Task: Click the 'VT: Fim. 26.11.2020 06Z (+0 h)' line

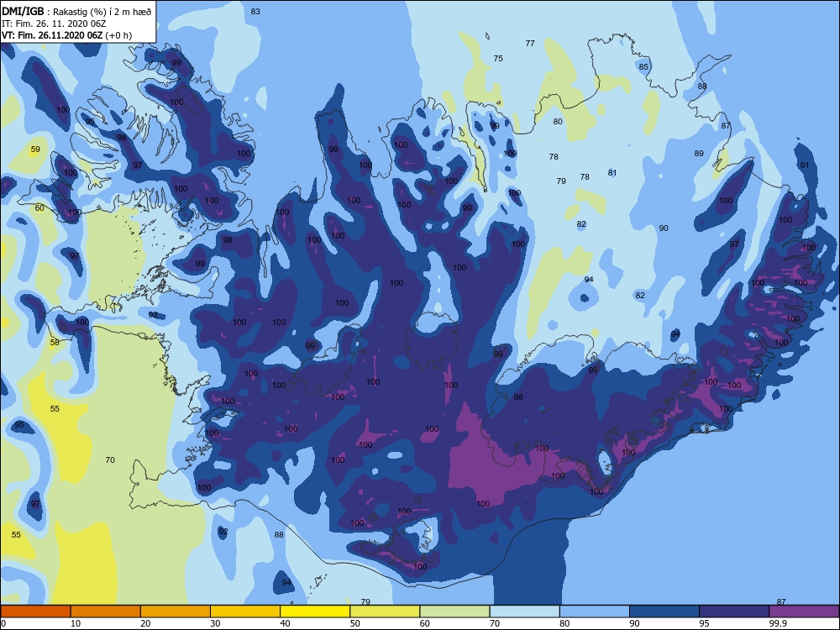Action: (66, 35)
